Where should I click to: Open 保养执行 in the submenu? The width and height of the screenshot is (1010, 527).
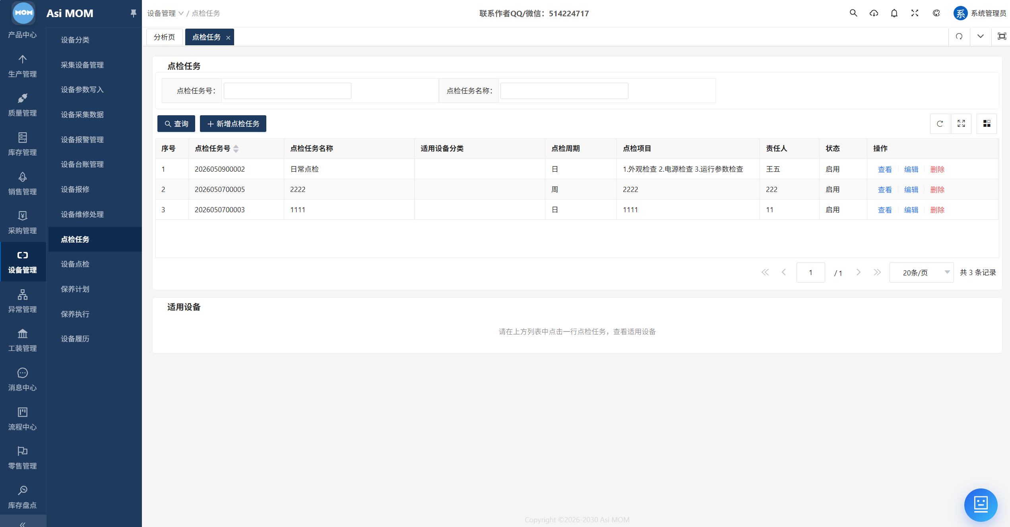95,314
